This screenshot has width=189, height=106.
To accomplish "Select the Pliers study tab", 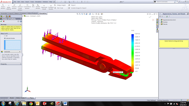I will [31, 98].
